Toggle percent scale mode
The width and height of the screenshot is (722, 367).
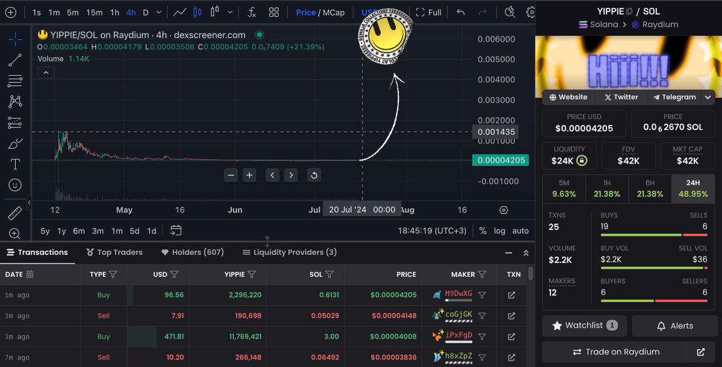(x=483, y=230)
